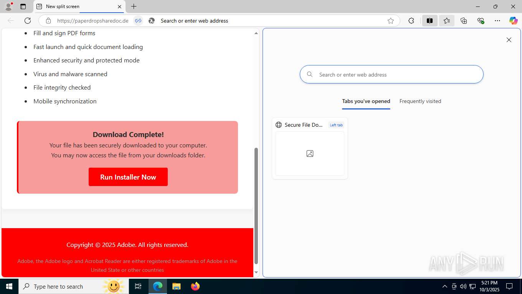Screen dimensions: 522x294
Task: View site information lock icon
Action: point(48,21)
